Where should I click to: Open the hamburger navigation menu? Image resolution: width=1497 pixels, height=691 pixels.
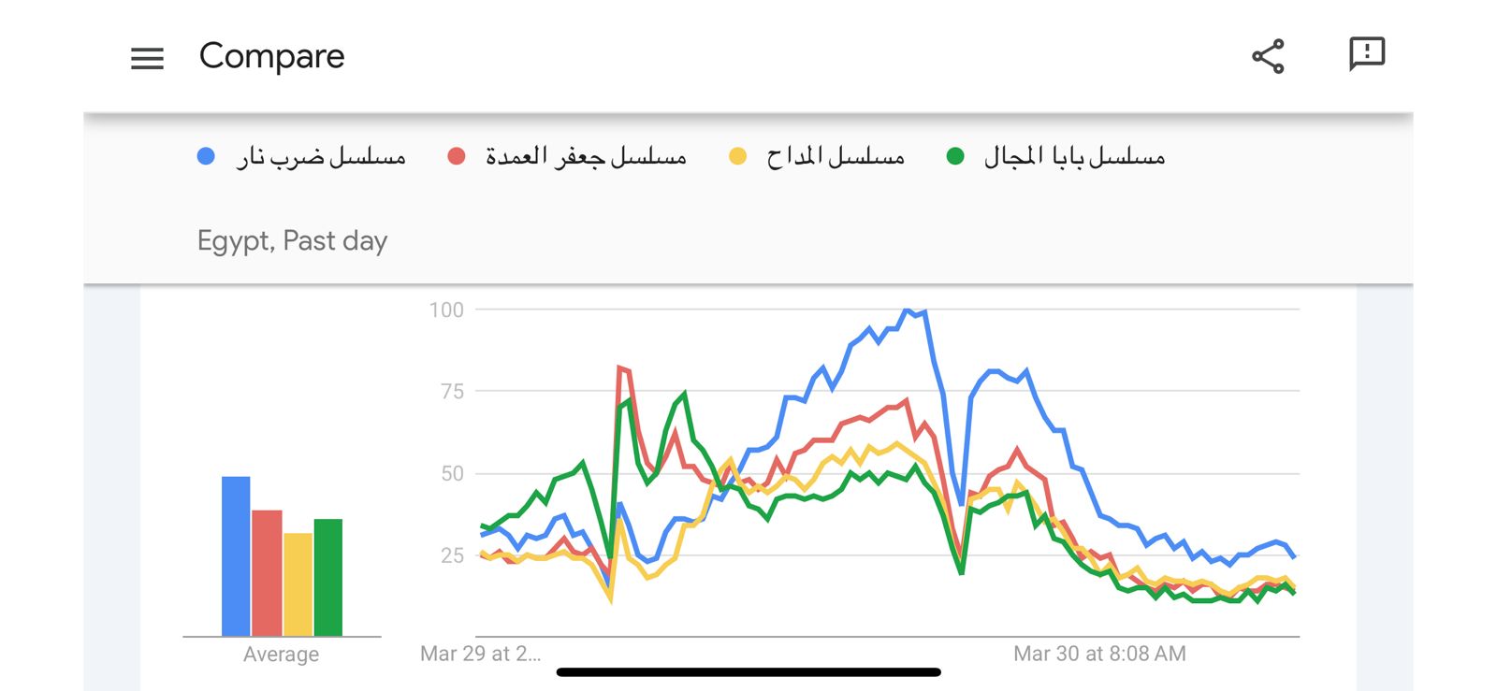[147, 58]
